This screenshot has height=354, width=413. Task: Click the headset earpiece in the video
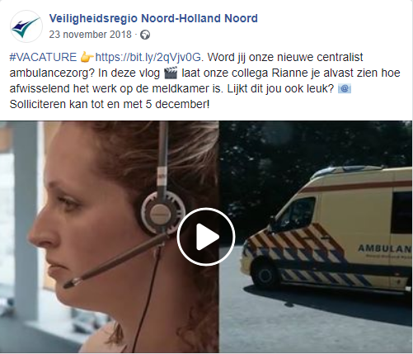[162, 213]
